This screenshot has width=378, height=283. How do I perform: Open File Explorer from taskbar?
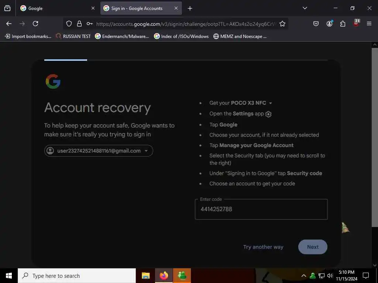click(x=145, y=276)
